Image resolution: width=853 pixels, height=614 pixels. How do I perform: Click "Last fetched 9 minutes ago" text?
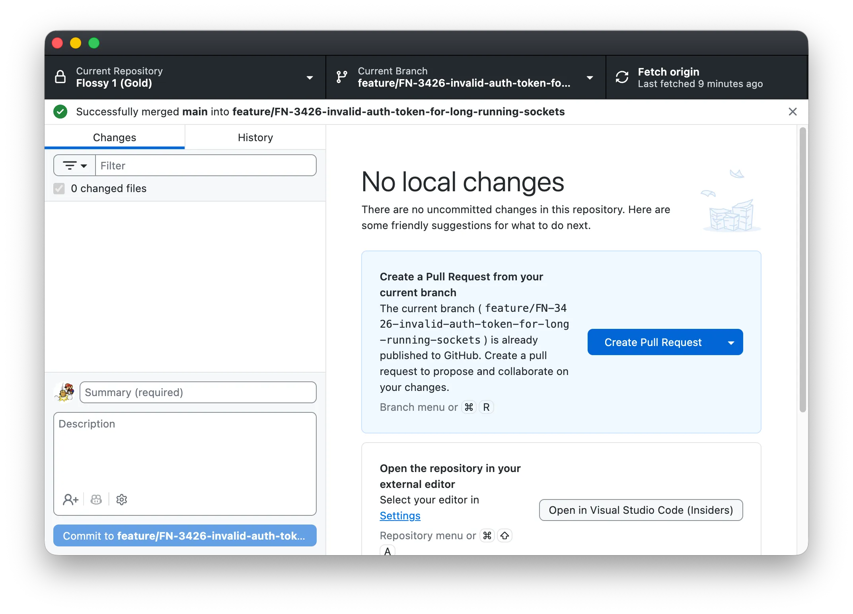[x=700, y=84]
